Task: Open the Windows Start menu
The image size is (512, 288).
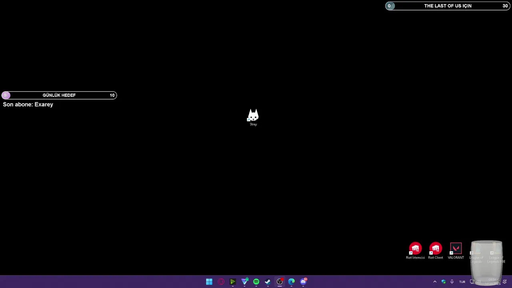Action: pyautogui.click(x=209, y=282)
